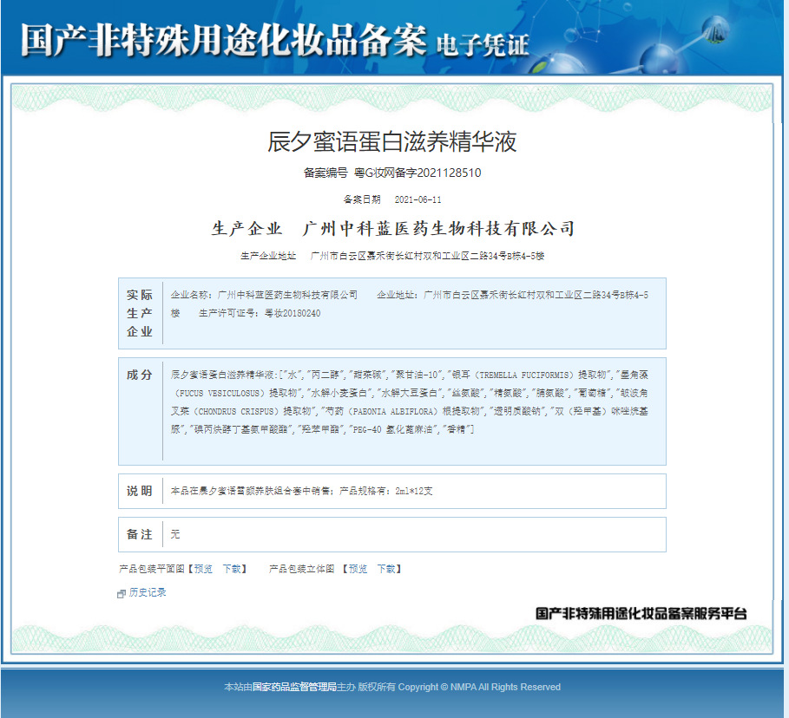Click the 备注 section label

pos(140,534)
